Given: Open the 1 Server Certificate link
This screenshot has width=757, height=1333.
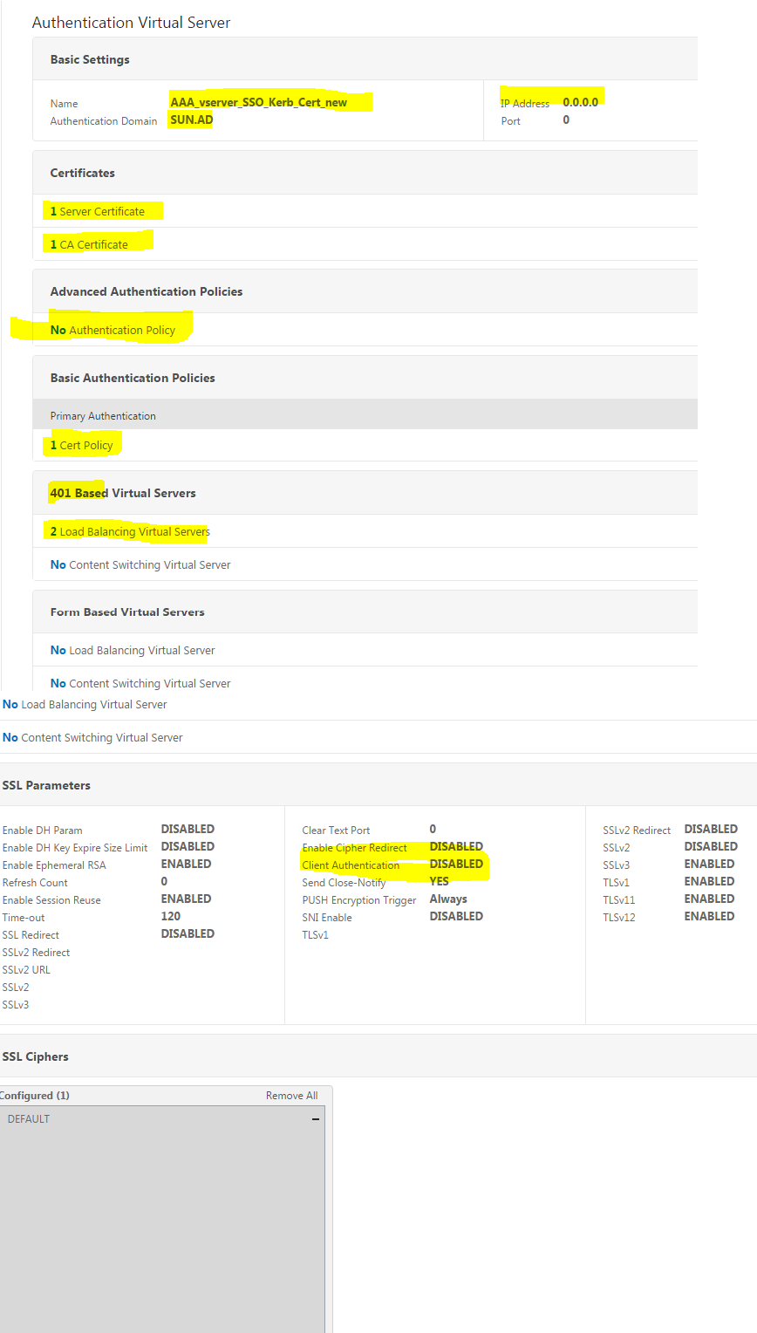Looking at the screenshot, I should 102,210.
